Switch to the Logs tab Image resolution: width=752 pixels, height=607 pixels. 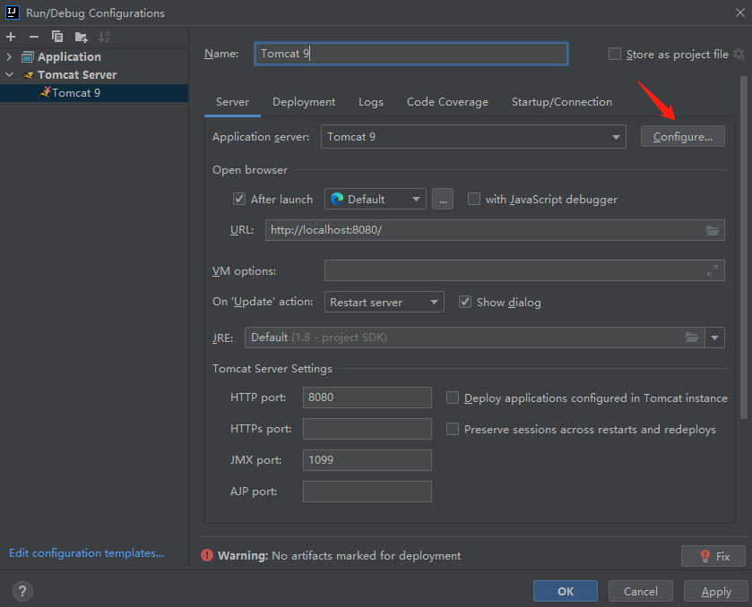371,102
